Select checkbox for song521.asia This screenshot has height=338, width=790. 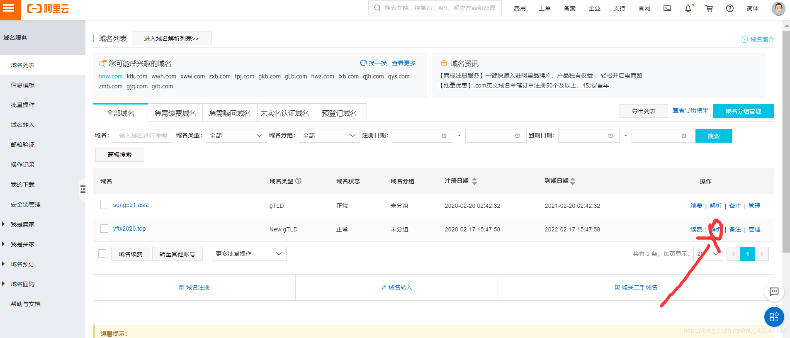tap(104, 205)
